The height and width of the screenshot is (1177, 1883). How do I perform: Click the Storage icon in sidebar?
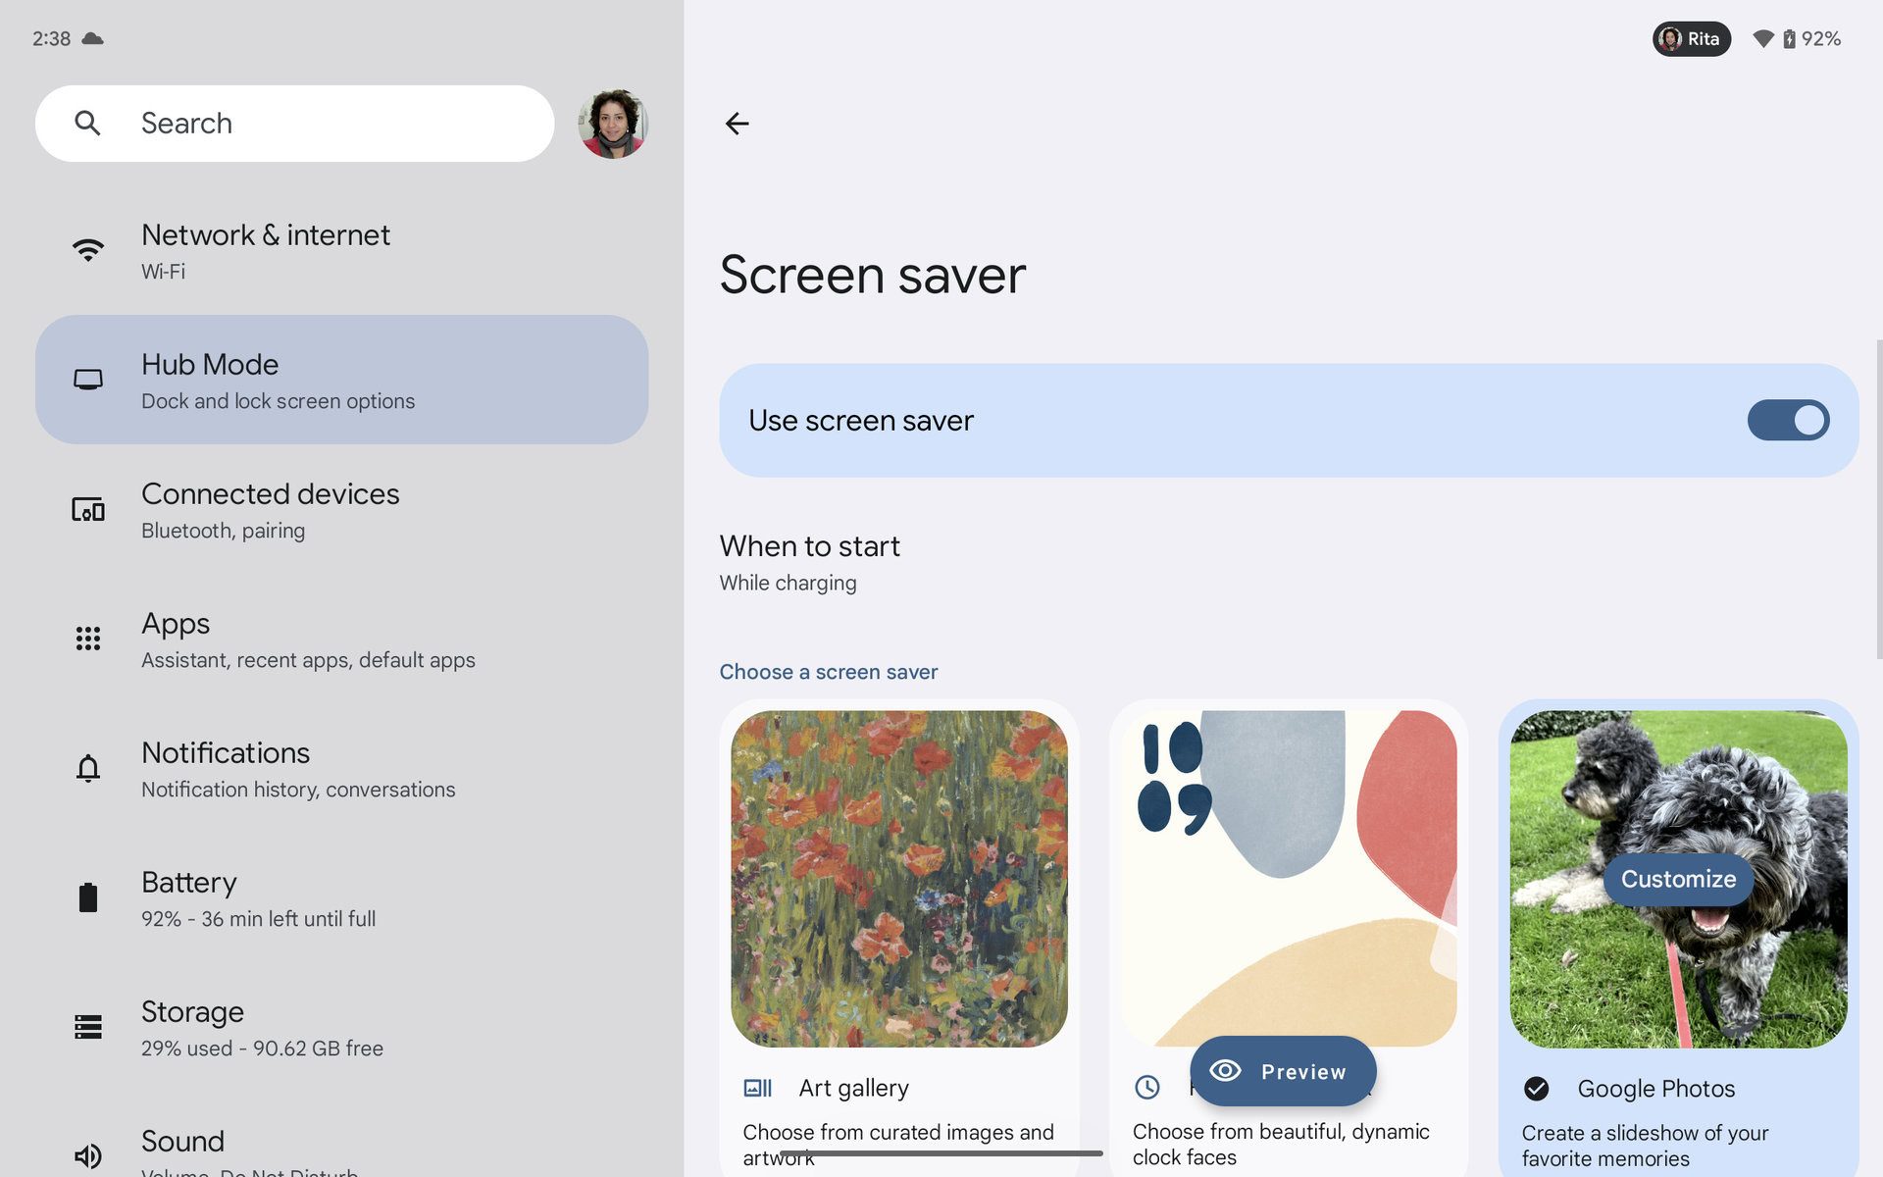88,1027
